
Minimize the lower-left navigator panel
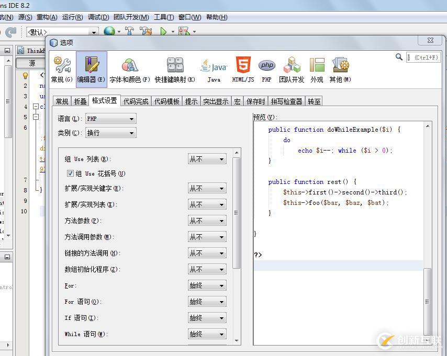point(7,257)
